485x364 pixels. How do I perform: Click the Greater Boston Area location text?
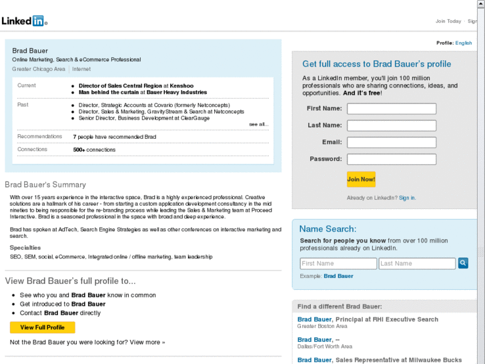click(x=322, y=326)
